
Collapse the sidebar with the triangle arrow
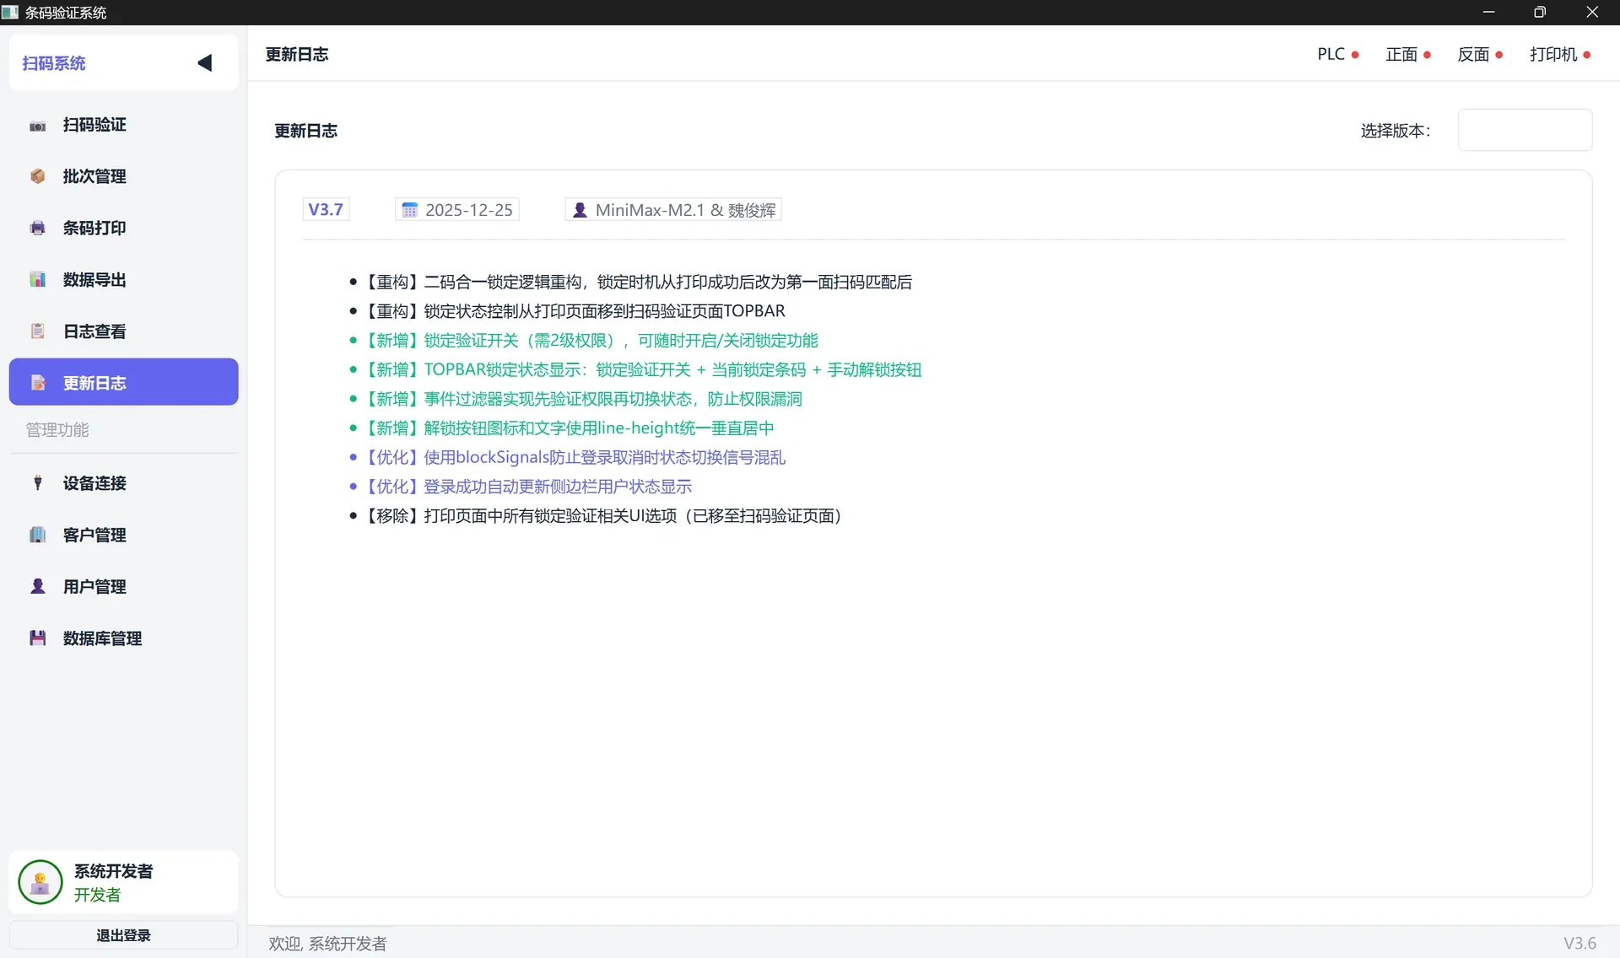coord(204,63)
